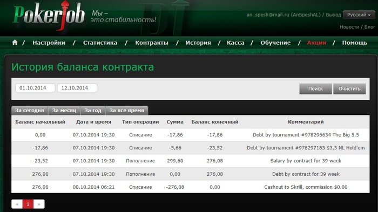
Task: Open the Блог link
Action: click(369, 27)
